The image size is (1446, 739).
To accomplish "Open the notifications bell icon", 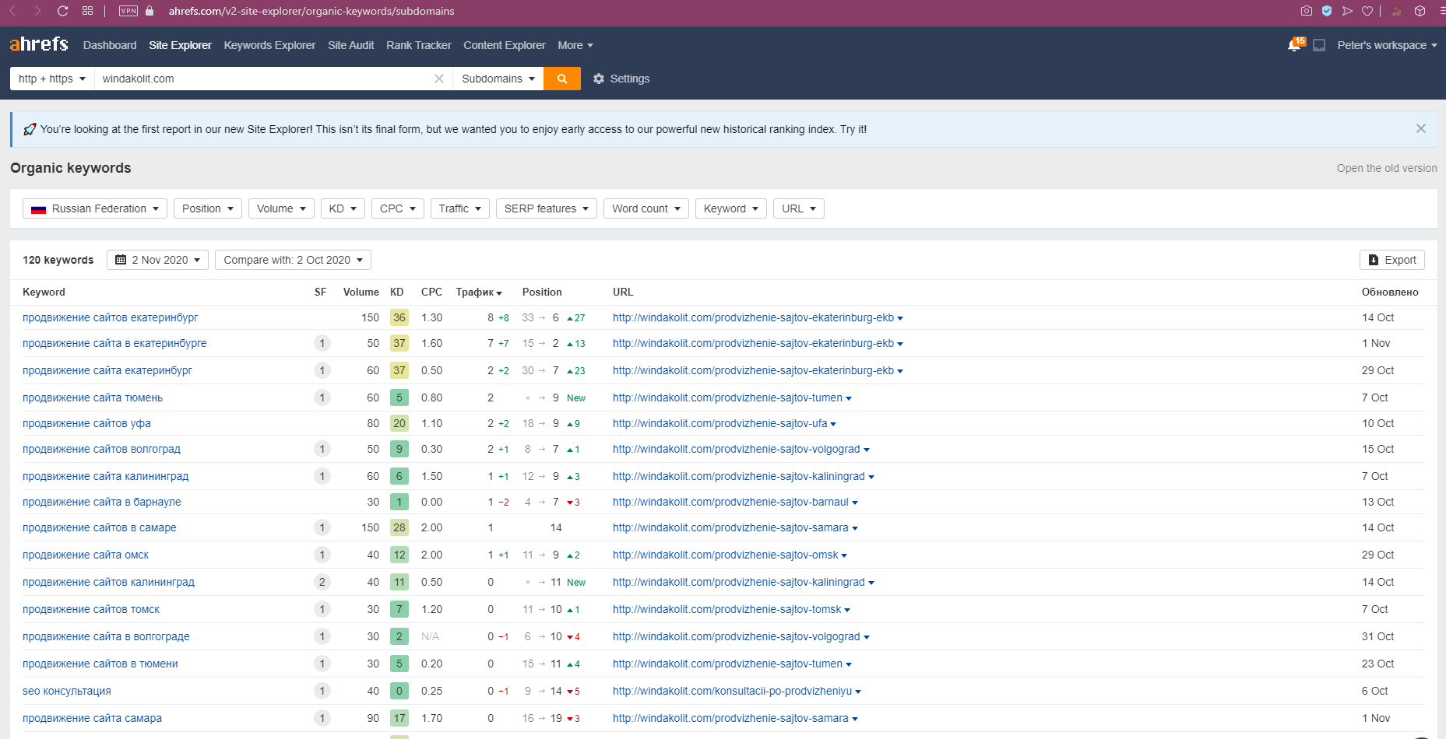I will [x=1295, y=45].
